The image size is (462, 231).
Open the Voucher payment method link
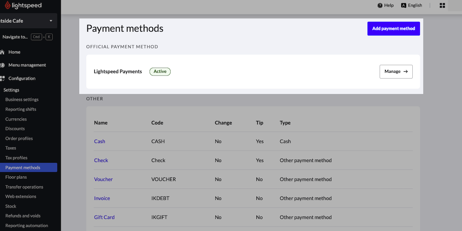[104, 179]
